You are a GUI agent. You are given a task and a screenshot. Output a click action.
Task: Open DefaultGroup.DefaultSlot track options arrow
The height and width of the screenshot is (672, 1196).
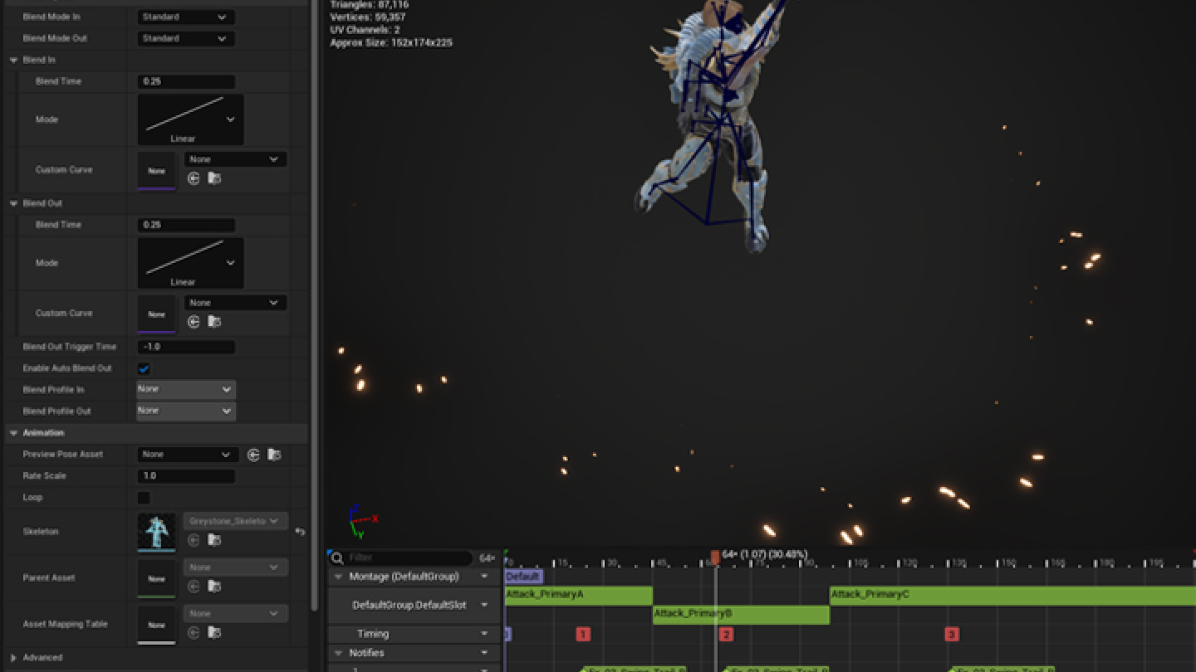(x=484, y=606)
